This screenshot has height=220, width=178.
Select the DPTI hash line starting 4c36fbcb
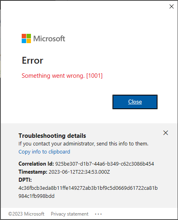point(88,188)
